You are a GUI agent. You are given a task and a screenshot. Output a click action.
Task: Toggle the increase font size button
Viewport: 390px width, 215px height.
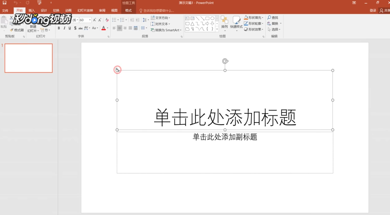click(95, 20)
